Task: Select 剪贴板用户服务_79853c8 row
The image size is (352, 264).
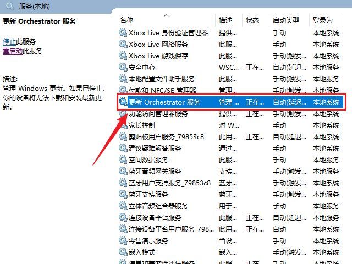Action: (x=166, y=136)
